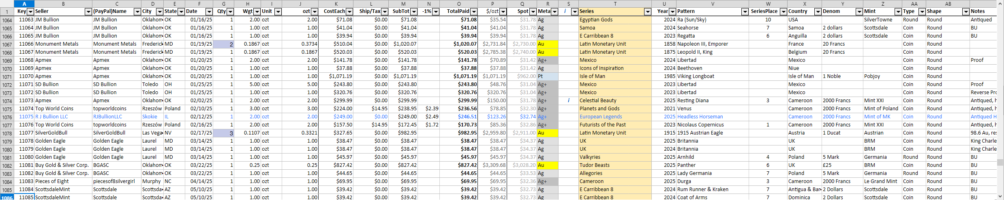Select the 'Rum Runner & Kraken' pattern cell
The width and height of the screenshot is (1004, 200).
coord(713,189)
